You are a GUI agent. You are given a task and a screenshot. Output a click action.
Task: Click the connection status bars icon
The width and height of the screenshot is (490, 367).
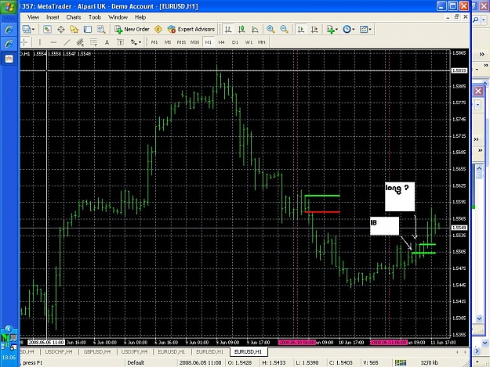coord(401,362)
